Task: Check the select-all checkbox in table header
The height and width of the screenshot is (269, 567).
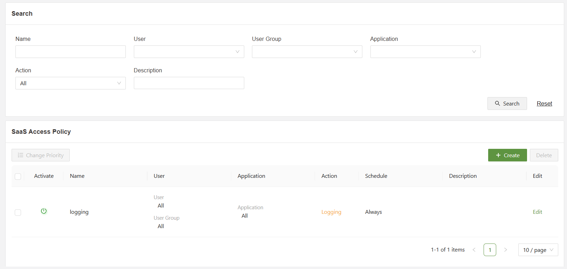Action: (18, 176)
